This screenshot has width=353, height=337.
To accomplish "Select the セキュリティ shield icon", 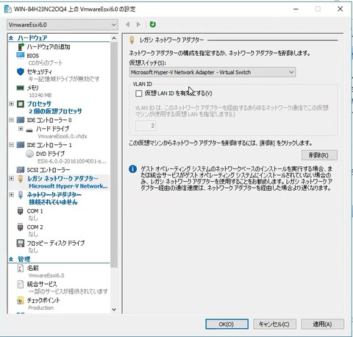I will click(x=21, y=71).
